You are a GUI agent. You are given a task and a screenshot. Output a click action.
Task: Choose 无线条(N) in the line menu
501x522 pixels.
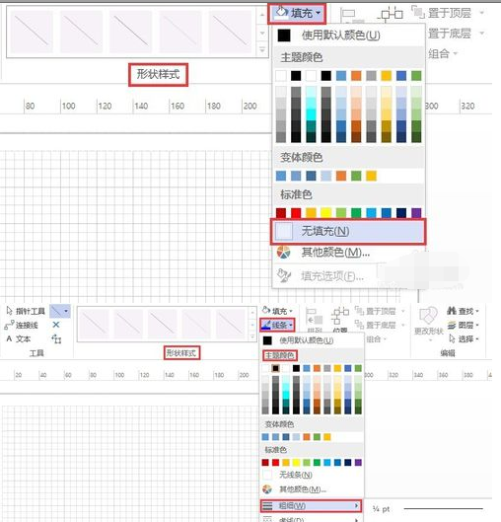[x=312, y=475]
